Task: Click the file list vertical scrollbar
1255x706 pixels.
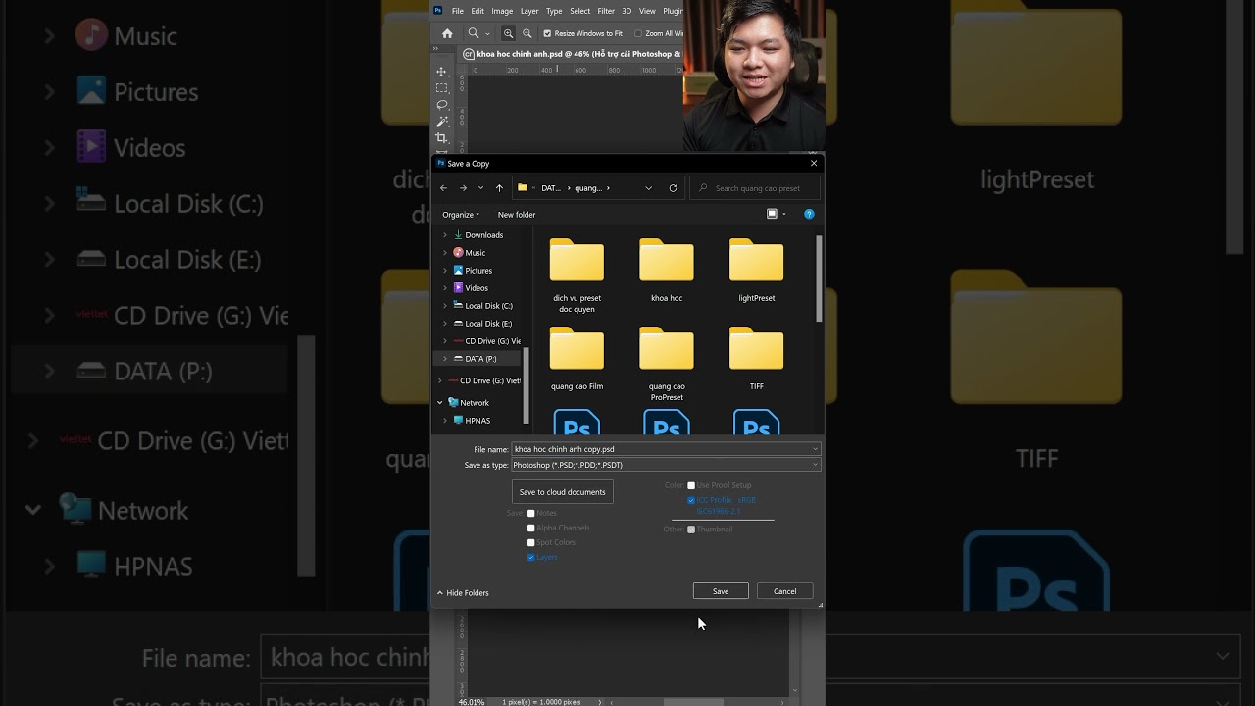Action: pos(819,278)
